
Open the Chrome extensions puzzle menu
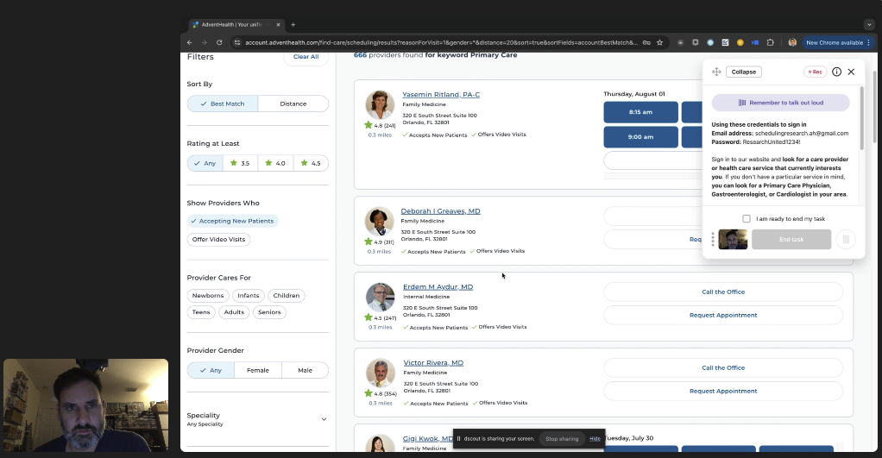point(771,43)
